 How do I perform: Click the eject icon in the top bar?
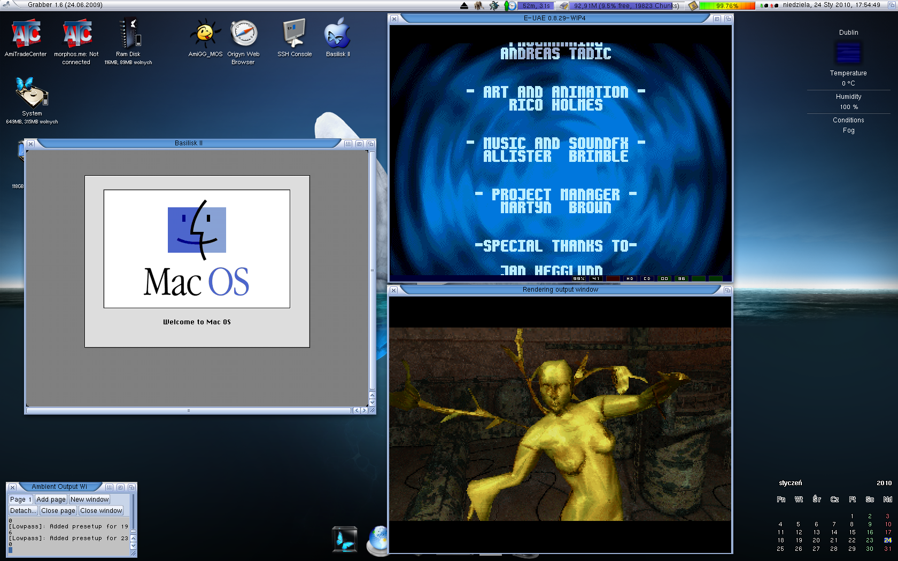coord(464,5)
